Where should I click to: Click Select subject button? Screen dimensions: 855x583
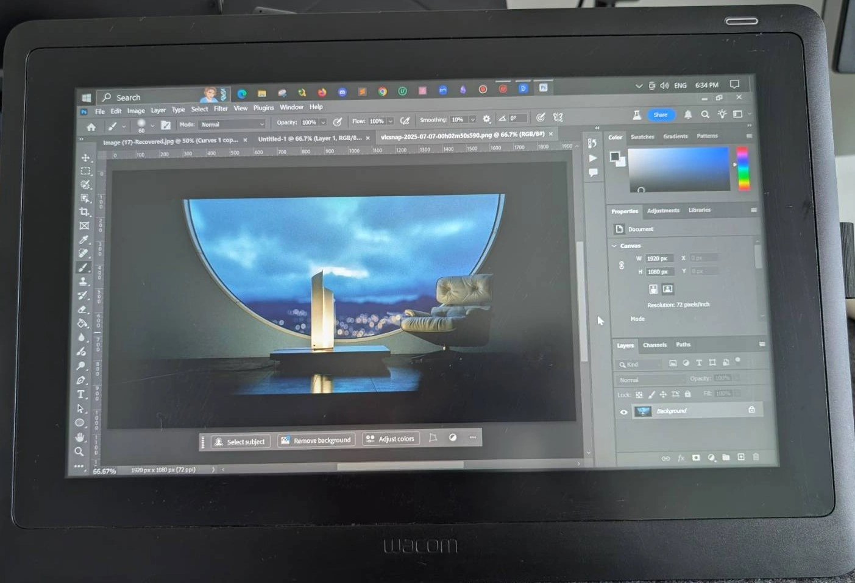239,442
